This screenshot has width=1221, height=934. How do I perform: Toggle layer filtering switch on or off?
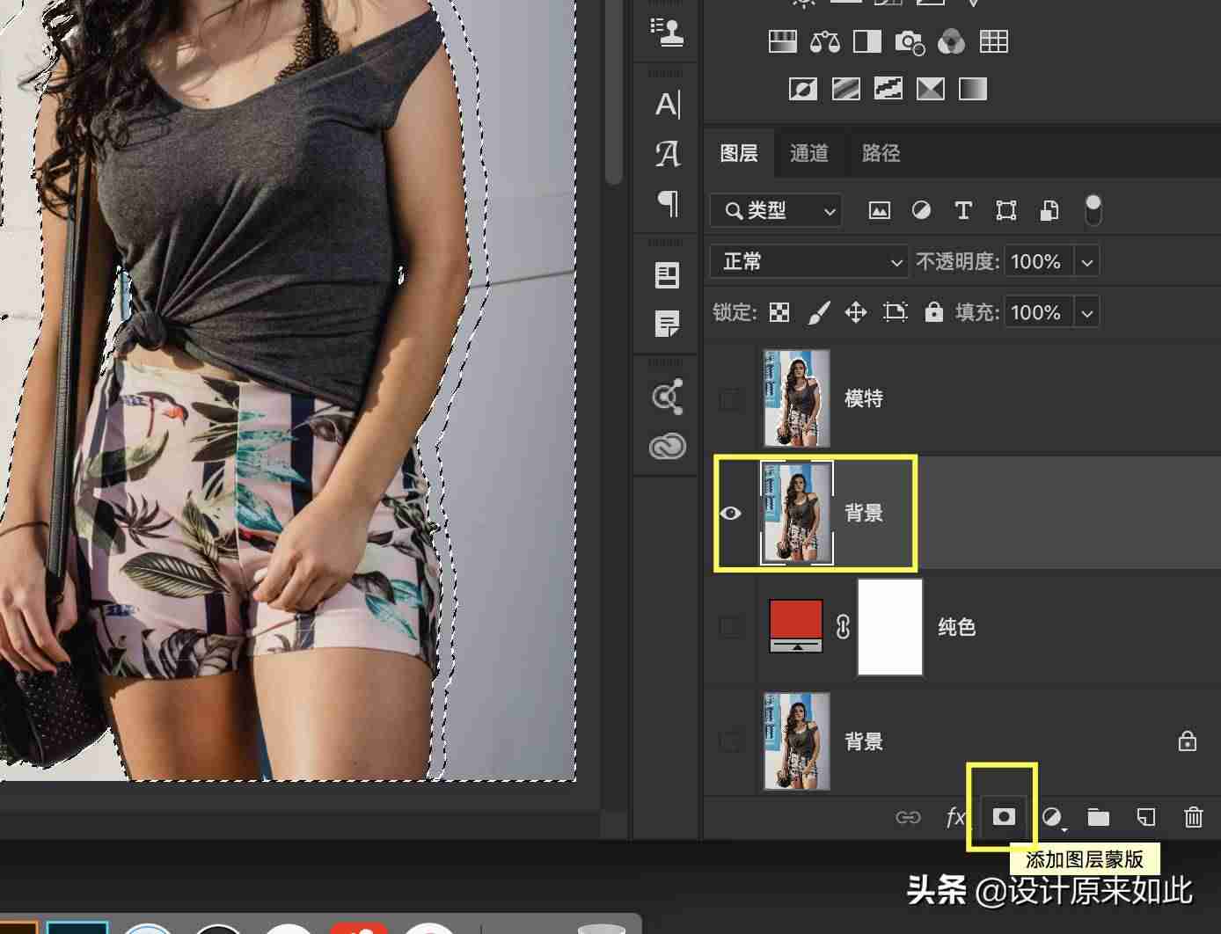[1093, 210]
